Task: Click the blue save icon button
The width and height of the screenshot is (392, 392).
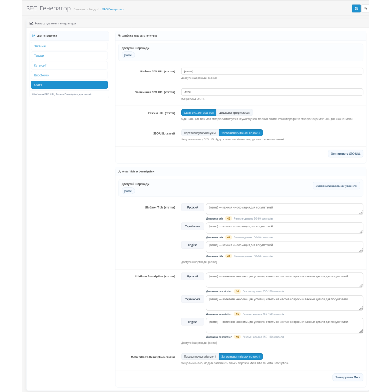Action: click(x=356, y=9)
